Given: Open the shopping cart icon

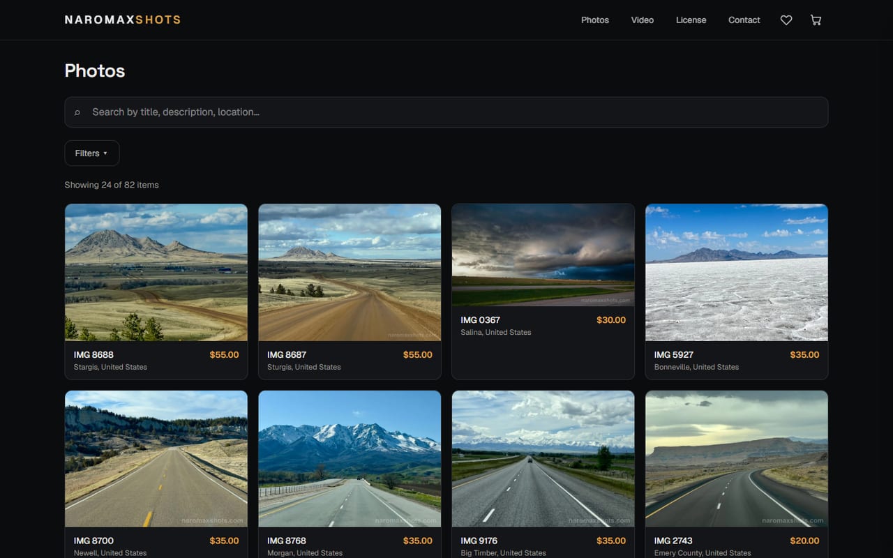Looking at the screenshot, I should click(816, 20).
